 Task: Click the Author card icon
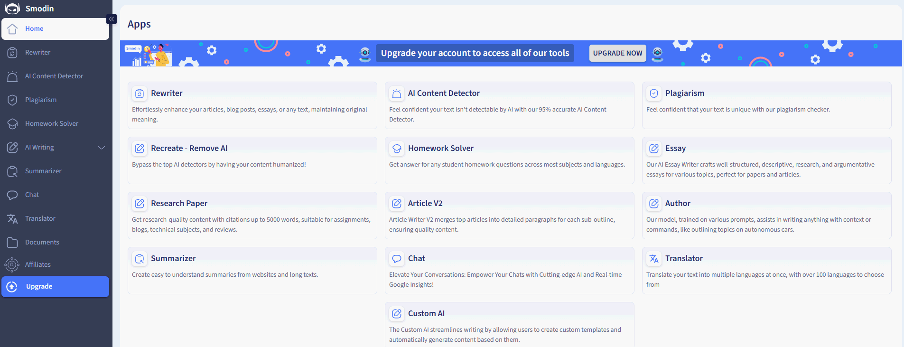click(x=654, y=204)
